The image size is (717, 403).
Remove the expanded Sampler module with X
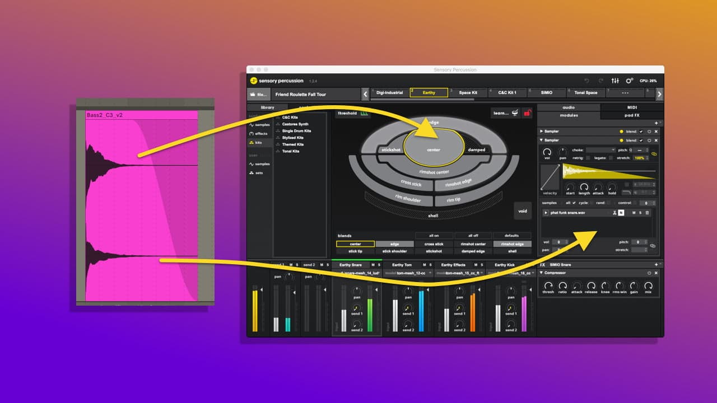657,140
